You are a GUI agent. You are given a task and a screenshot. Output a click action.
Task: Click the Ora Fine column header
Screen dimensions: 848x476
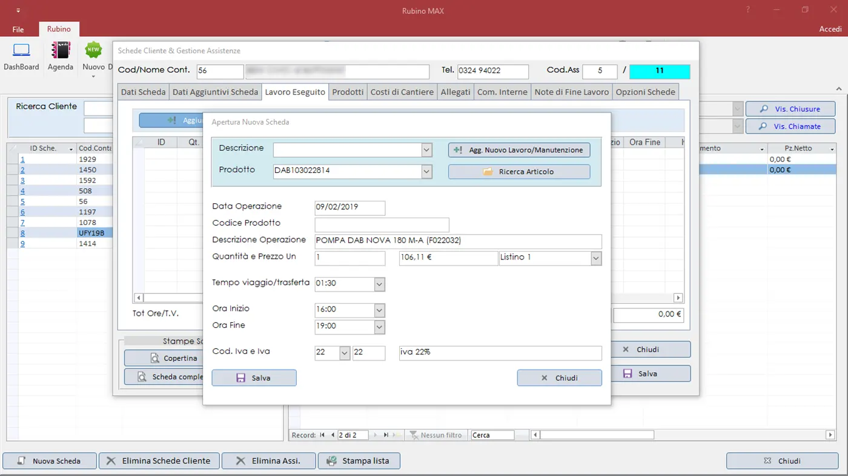tap(644, 142)
